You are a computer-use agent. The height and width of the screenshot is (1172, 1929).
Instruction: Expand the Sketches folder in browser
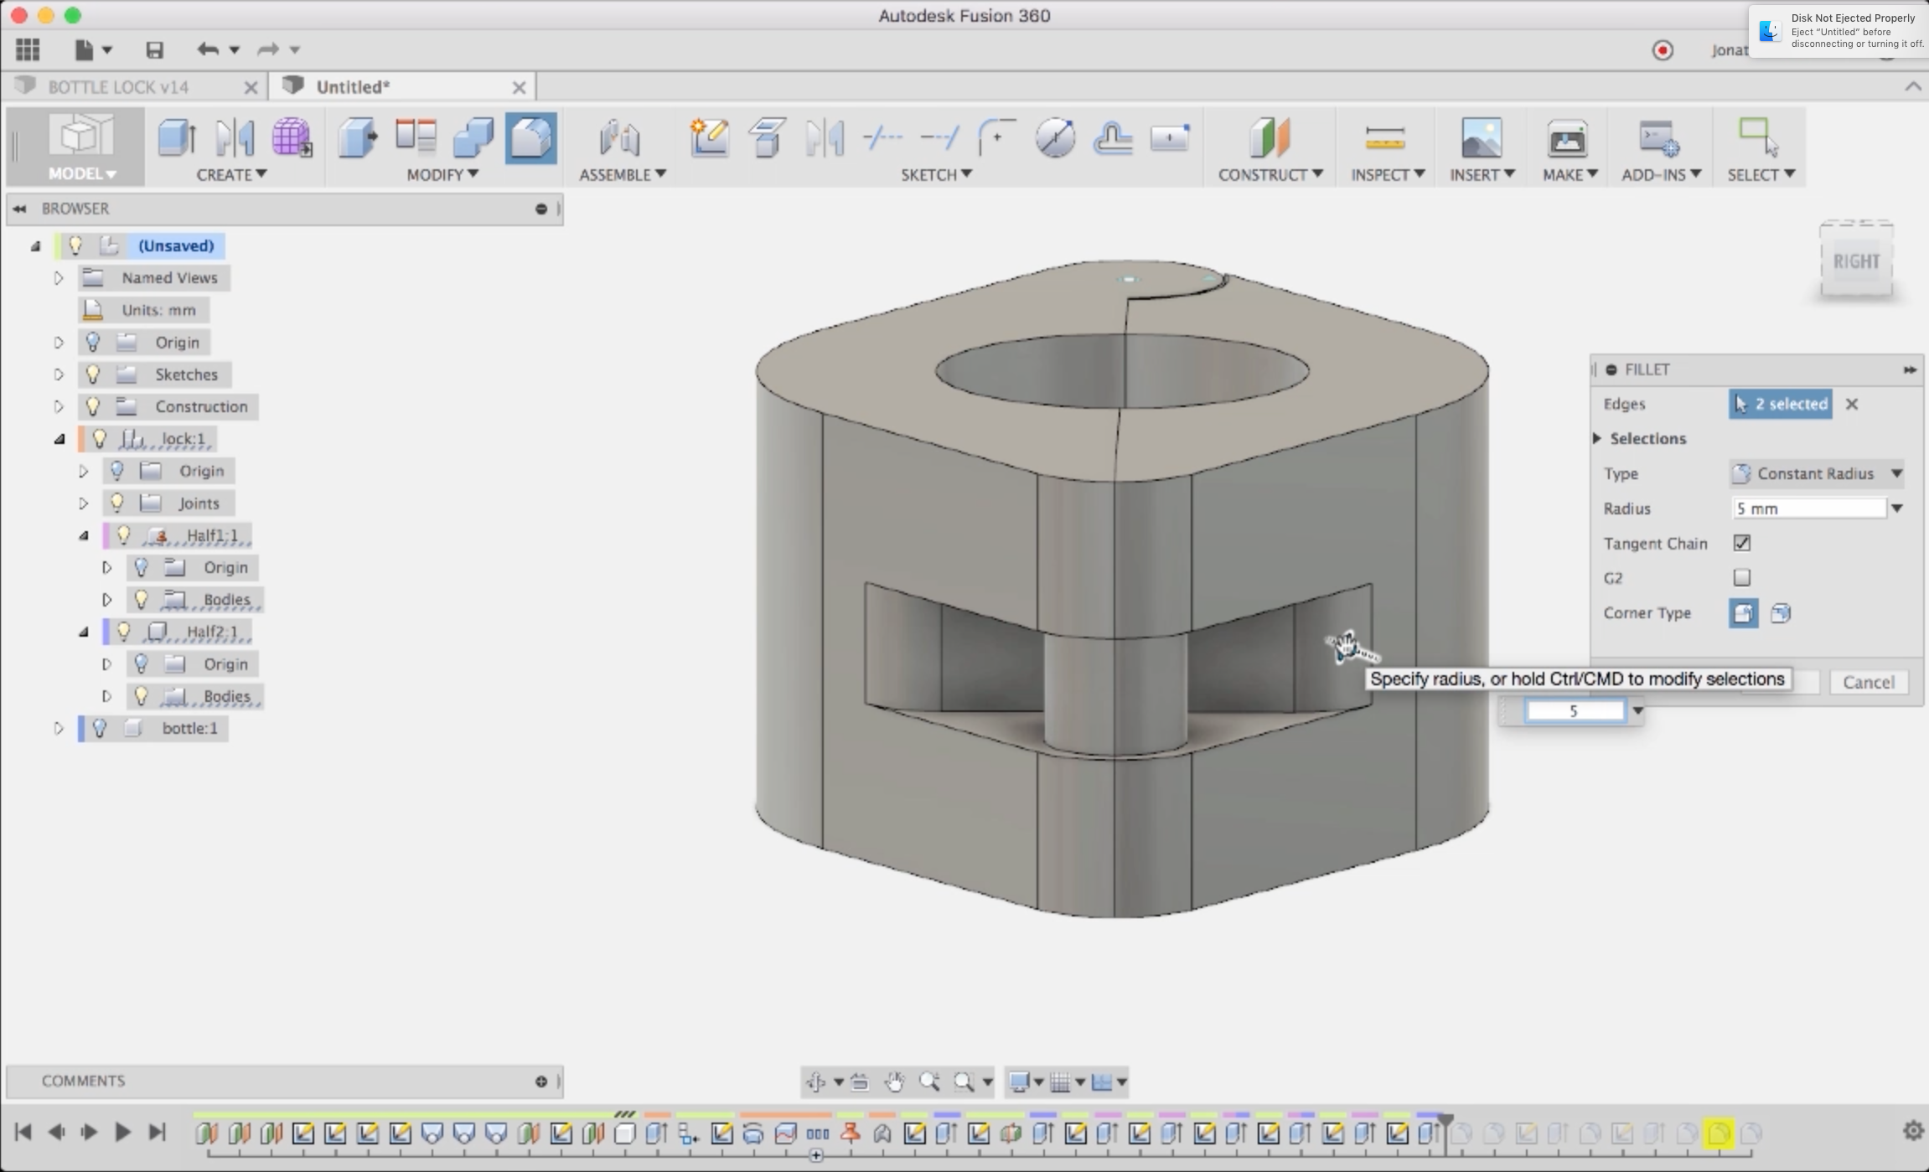(59, 374)
